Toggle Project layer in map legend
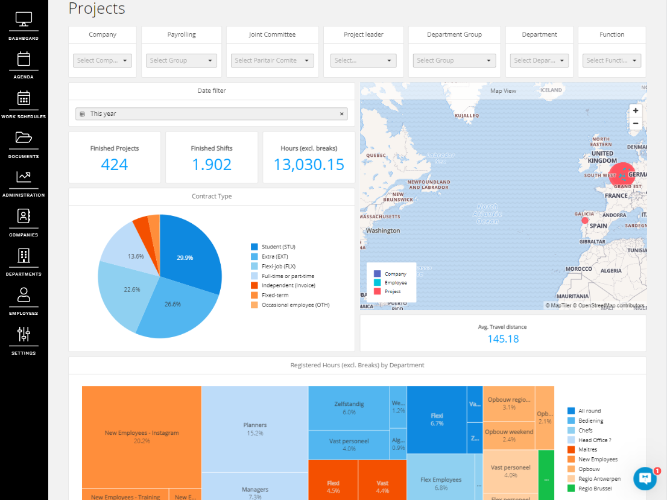 click(x=387, y=291)
